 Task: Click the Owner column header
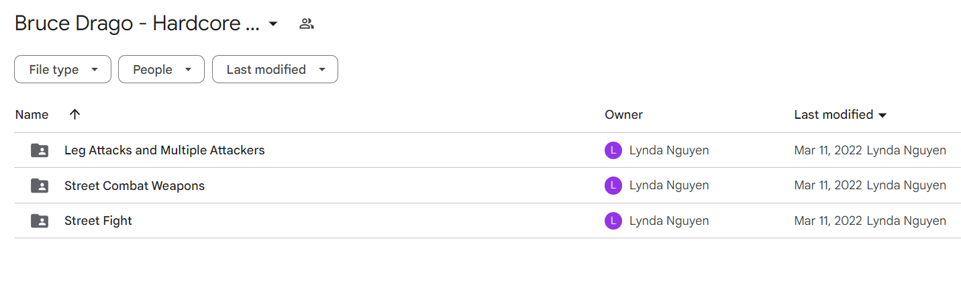point(623,115)
